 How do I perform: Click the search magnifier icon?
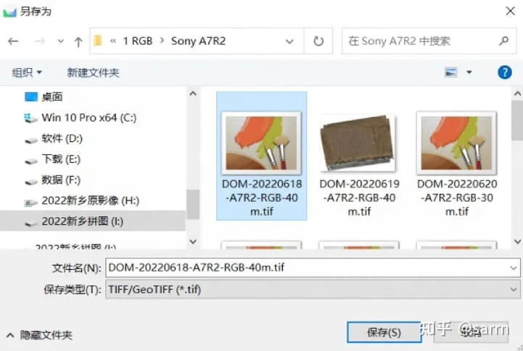(503, 41)
